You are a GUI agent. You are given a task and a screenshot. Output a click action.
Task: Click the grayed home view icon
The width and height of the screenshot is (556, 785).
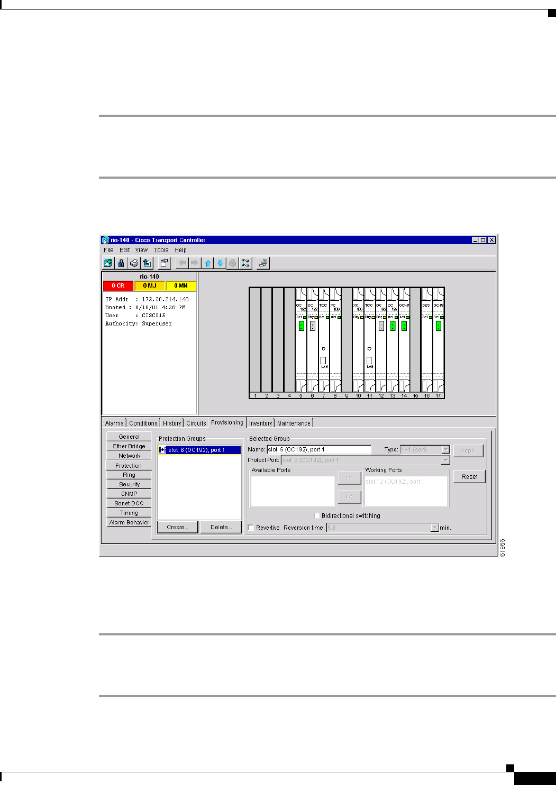coord(233,263)
